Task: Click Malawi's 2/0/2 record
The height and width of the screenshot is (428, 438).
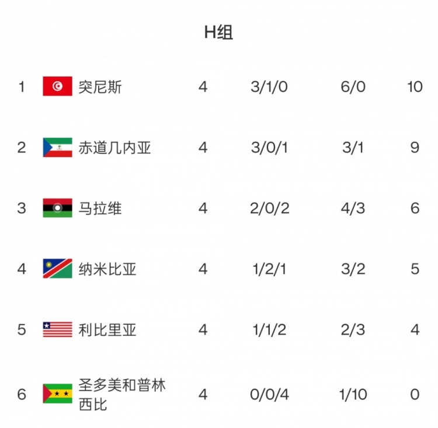Action: [x=269, y=208]
